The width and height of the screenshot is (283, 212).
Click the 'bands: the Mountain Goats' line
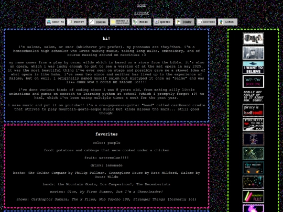106,184
